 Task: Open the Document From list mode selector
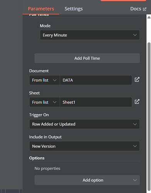coord(45,80)
